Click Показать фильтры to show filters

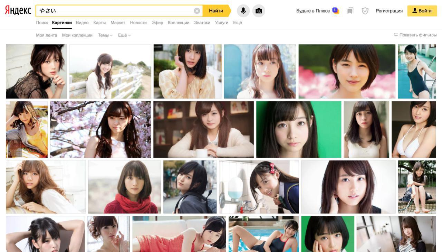(x=415, y=35)
